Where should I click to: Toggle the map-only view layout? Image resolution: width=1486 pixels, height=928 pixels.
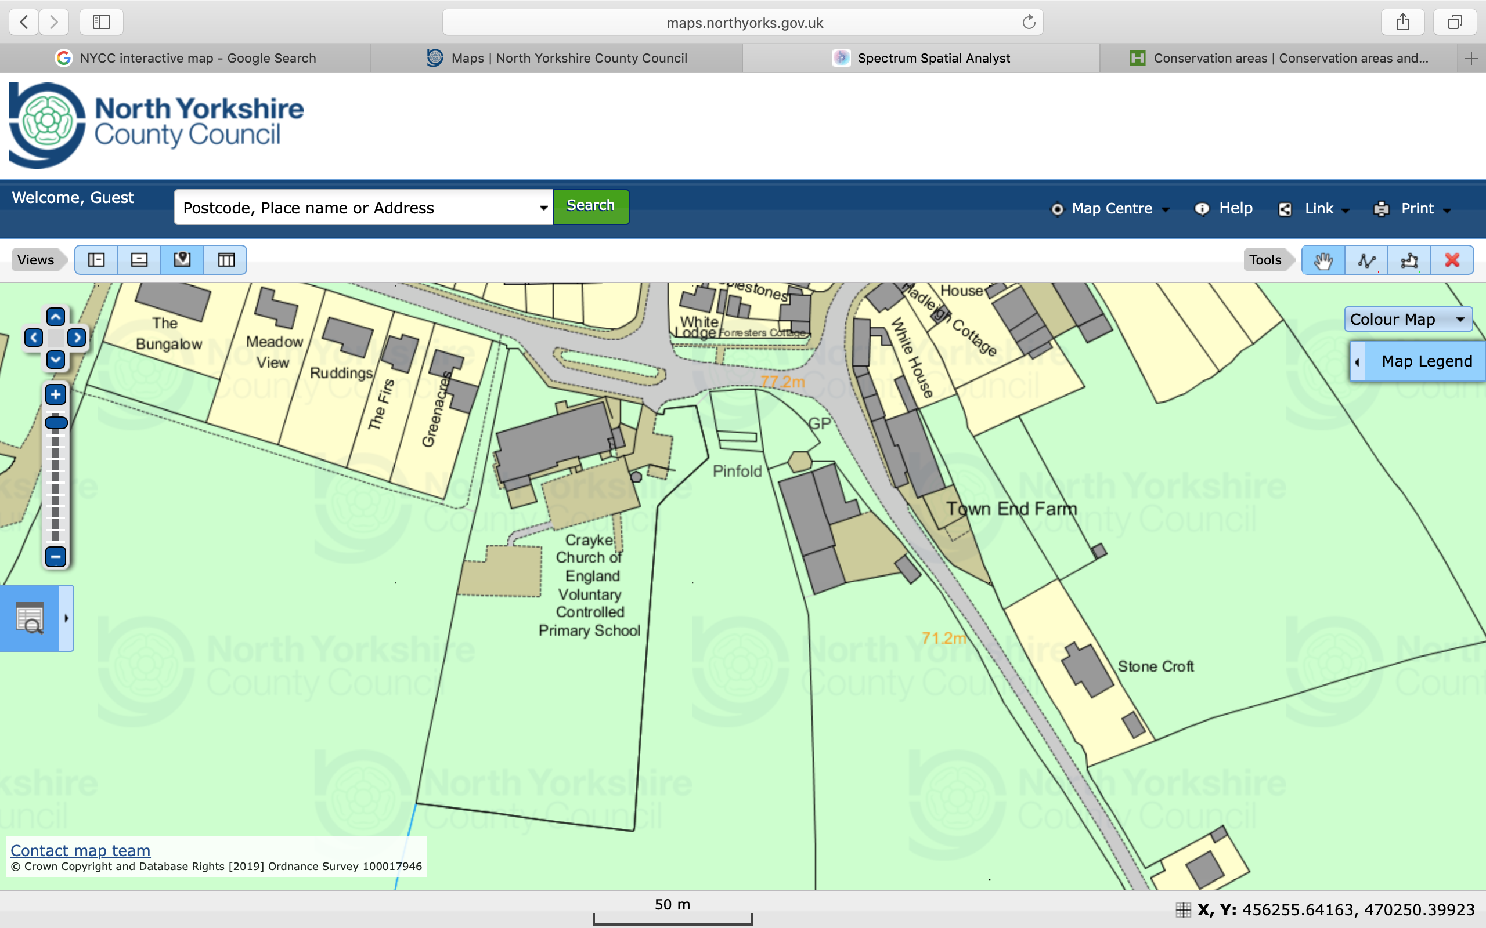pyautogui.click(x=182, y=260)
